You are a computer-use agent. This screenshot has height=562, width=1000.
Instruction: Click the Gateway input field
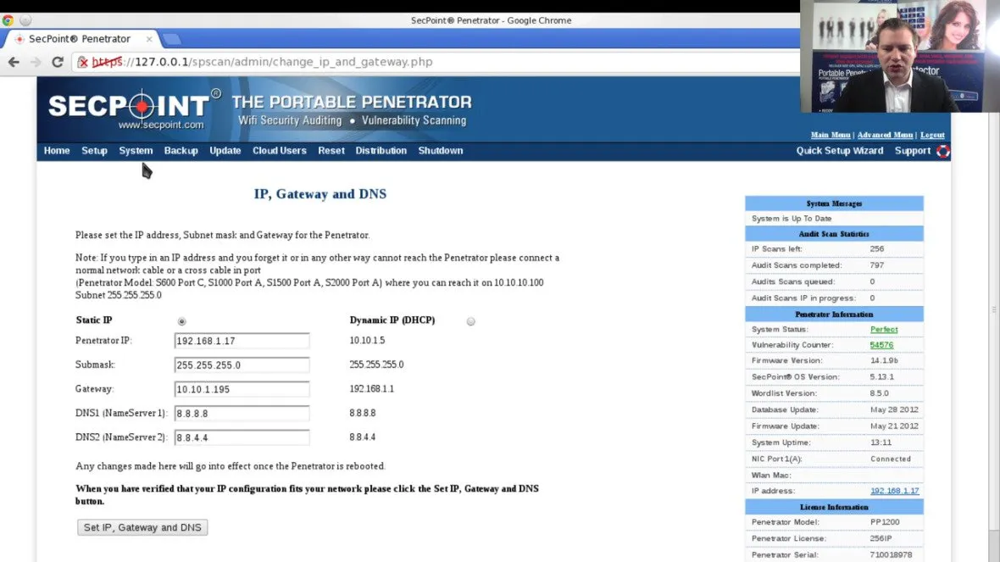pos(242,389)
